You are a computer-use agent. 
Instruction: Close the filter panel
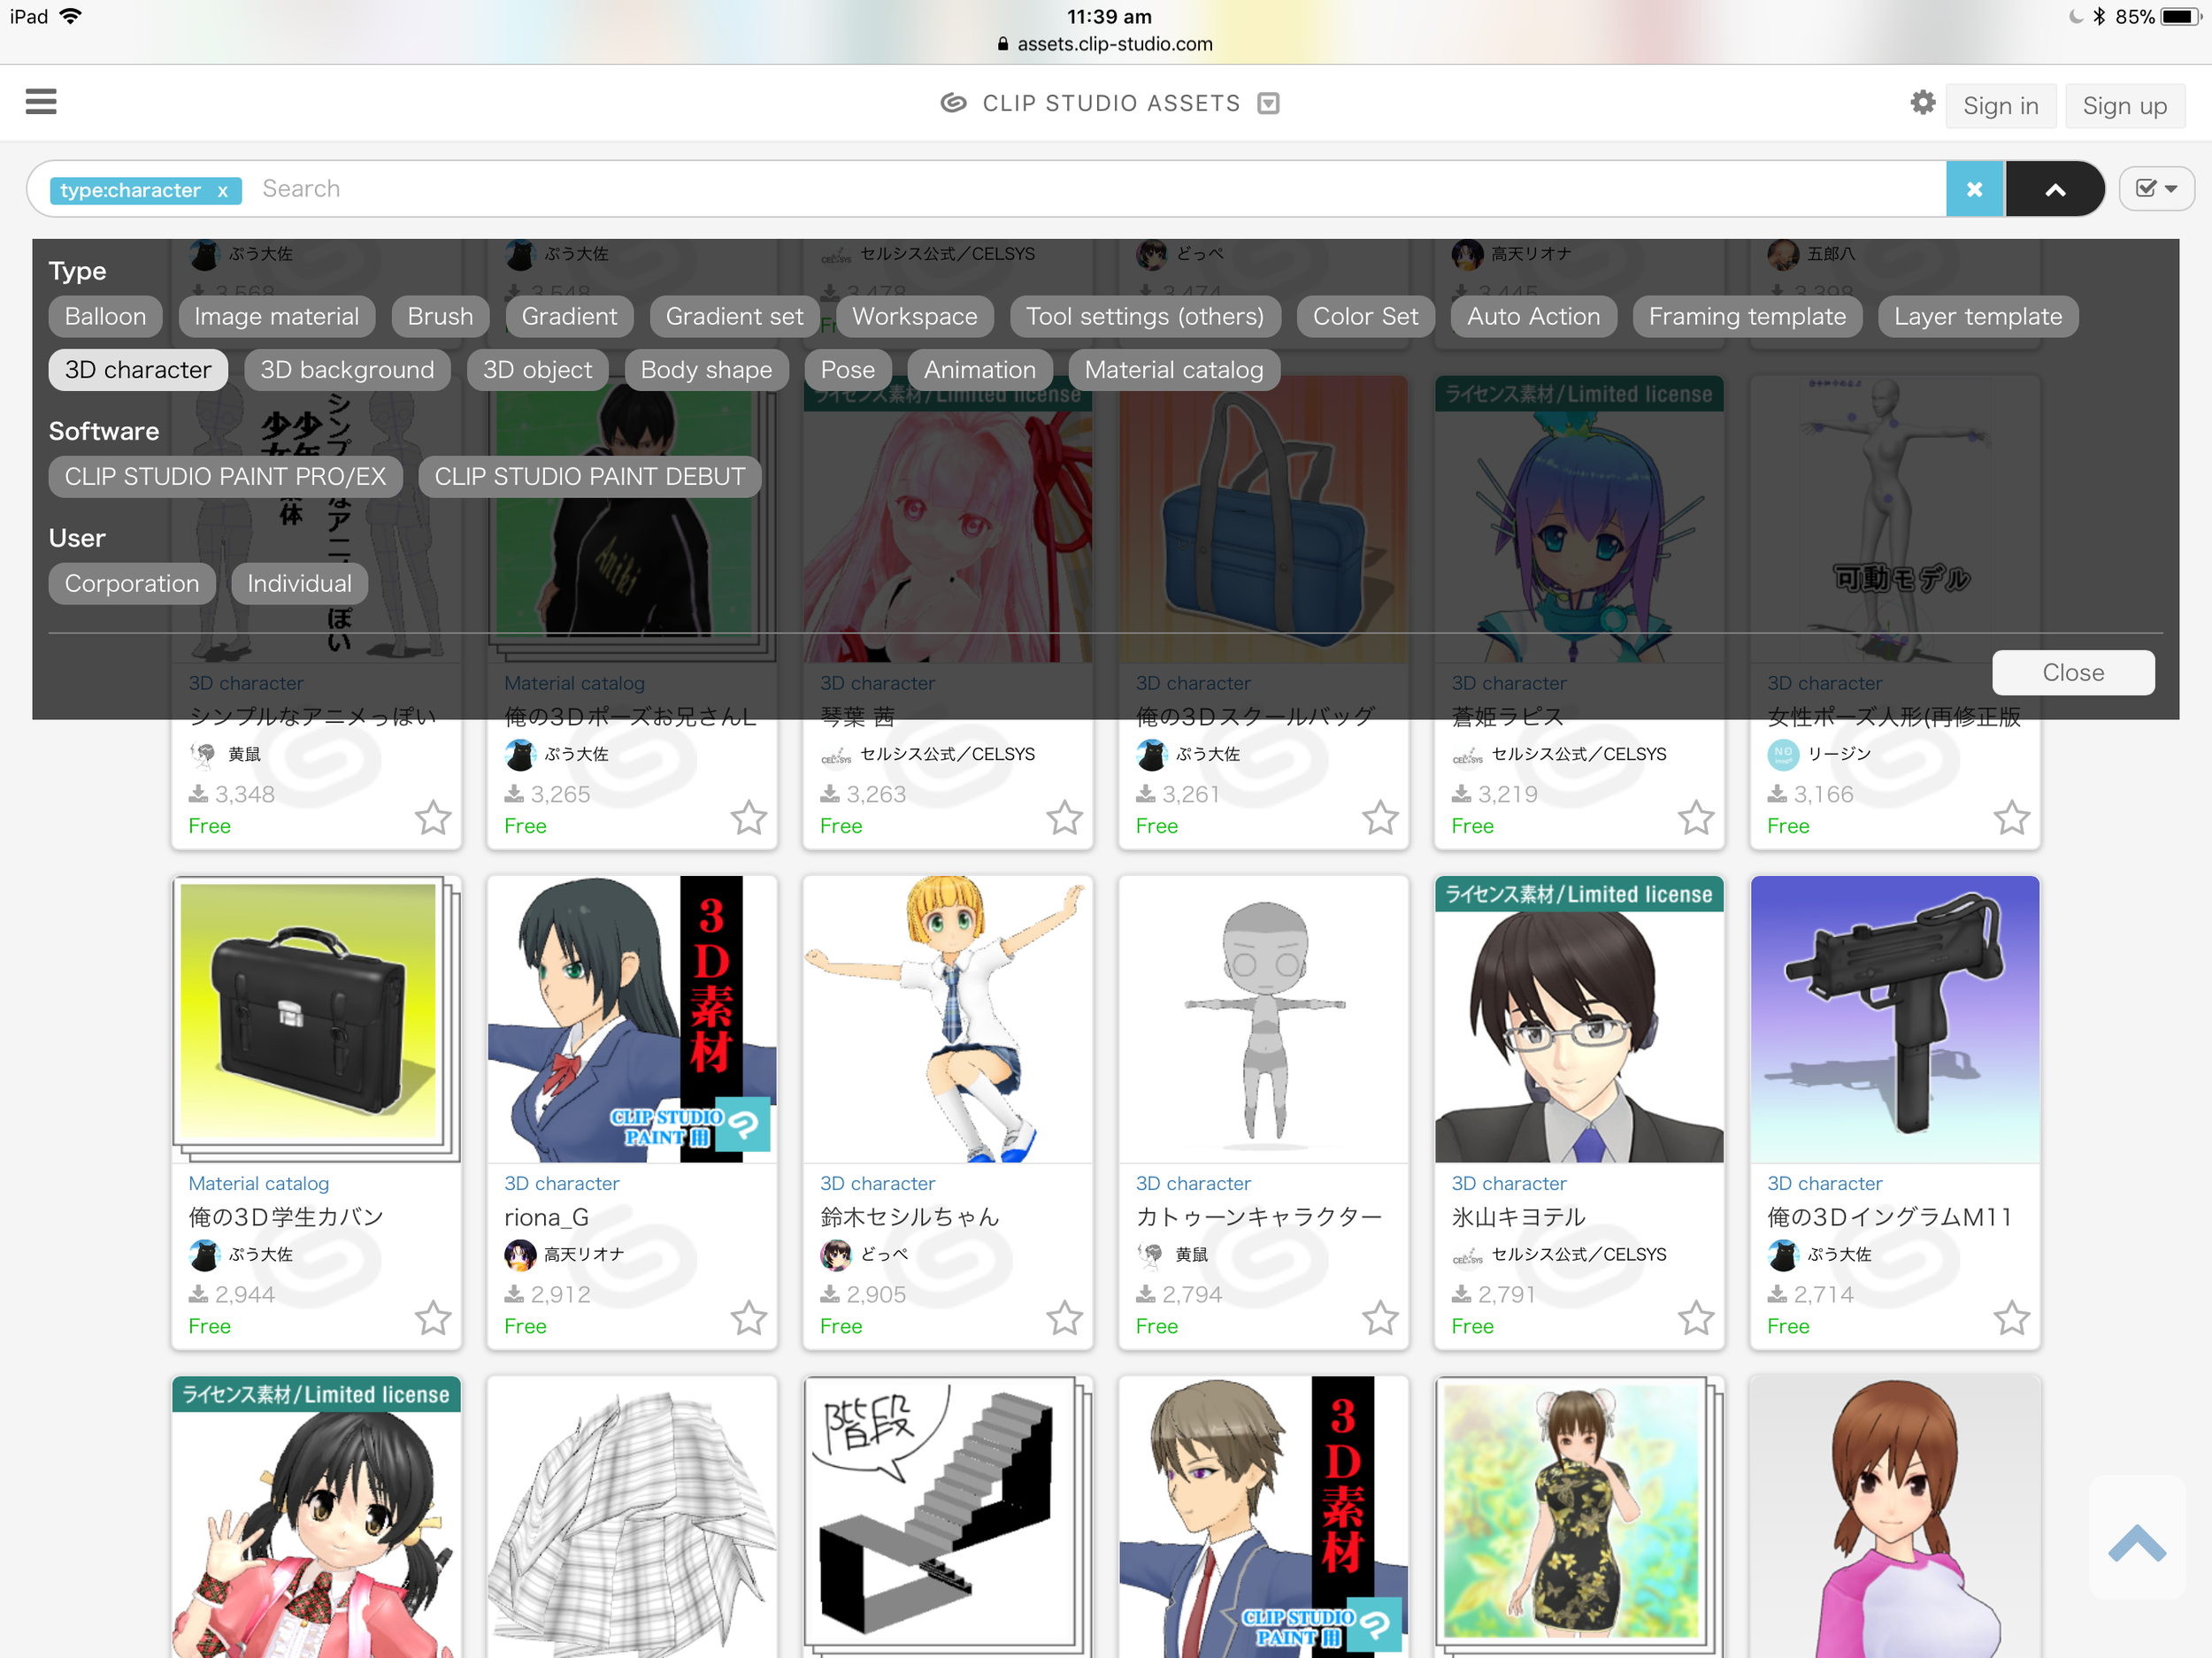click(x=2072, y=673)
